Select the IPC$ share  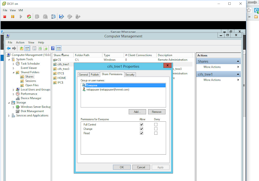[x=60, y=82]
